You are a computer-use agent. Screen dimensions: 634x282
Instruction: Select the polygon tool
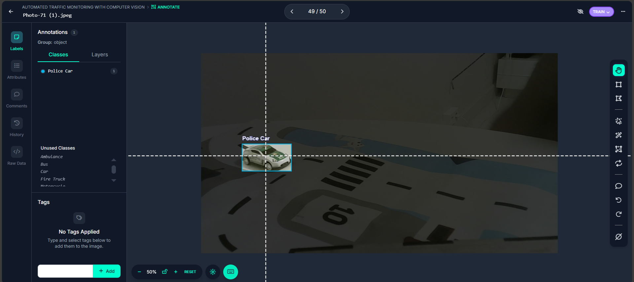click(x=618, y=99)
